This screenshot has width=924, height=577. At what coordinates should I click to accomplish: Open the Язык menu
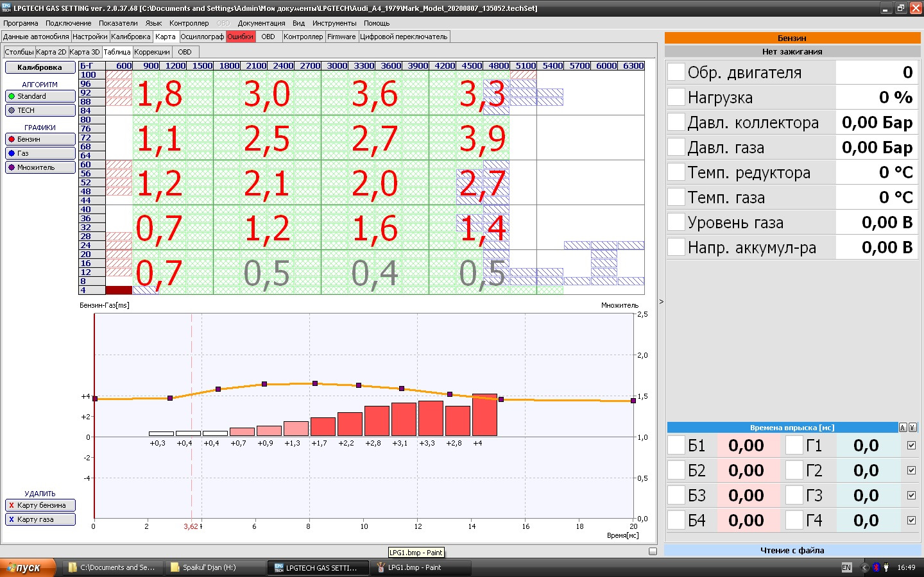click(x=154, y=23)
